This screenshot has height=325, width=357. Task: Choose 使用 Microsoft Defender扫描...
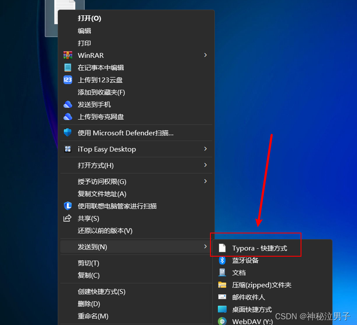tap(136, 133)
